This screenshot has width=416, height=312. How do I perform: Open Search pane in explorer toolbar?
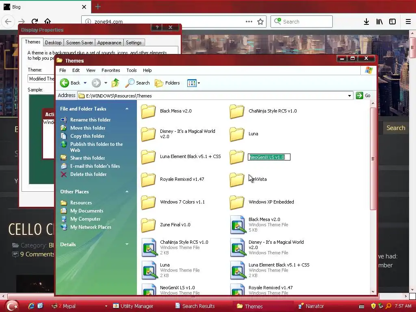pos(137,83)
